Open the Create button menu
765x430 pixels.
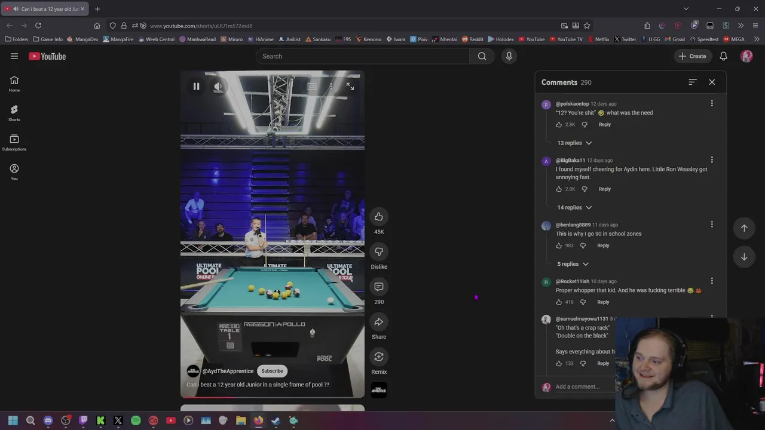pos(693,56)
